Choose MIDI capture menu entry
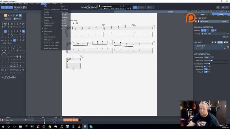 (56, 40)
